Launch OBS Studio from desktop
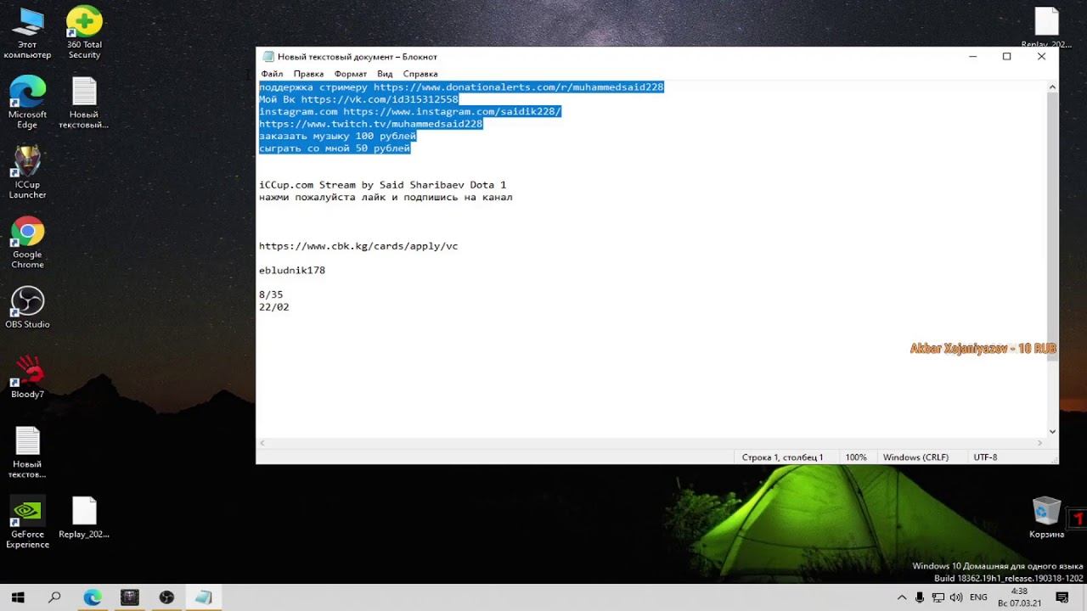 [x=27, y=307]
